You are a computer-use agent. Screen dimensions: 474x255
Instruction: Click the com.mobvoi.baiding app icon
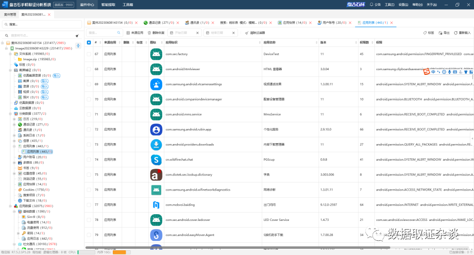[156, 205]
